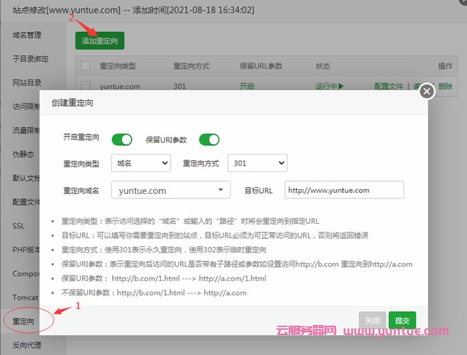Close the 创建重定向 dialog with X icon
The image size is (467, 355).
(x=426, y=91)
